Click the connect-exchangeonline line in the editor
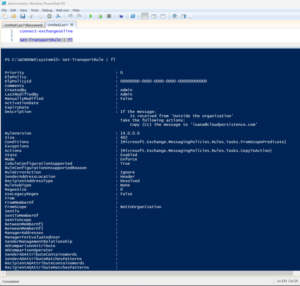This screenshot has width=300, height=286. (x=46, y=31)
